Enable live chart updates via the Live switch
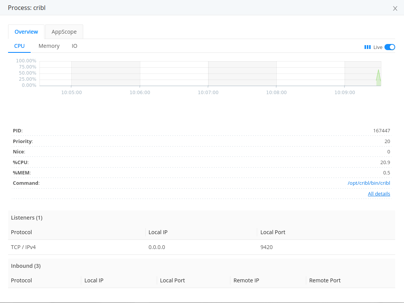The image size is (404, 303). pos(389,47)
